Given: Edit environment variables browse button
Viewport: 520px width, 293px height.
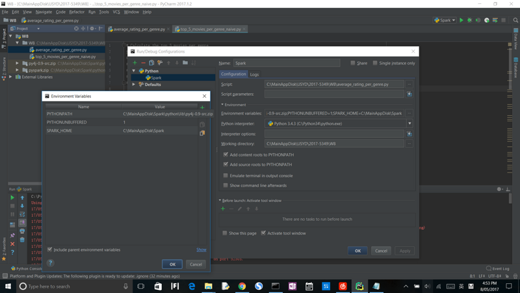Looking at the screenshot, I should 409,113.
